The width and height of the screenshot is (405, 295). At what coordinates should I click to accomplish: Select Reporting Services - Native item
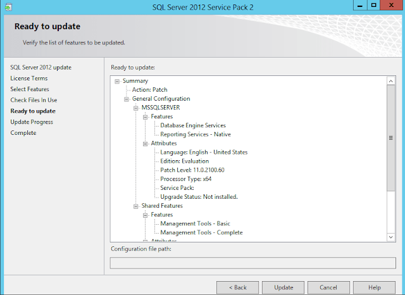(x=195, y=135)
